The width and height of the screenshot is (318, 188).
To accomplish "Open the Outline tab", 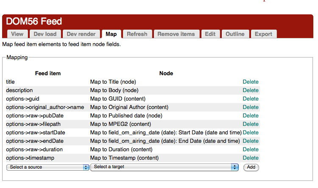I will [235, 34].
